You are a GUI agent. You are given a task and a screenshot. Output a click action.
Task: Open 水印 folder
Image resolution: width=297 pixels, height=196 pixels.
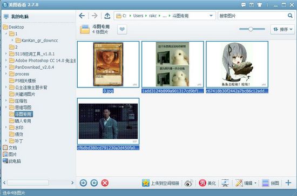16,127
